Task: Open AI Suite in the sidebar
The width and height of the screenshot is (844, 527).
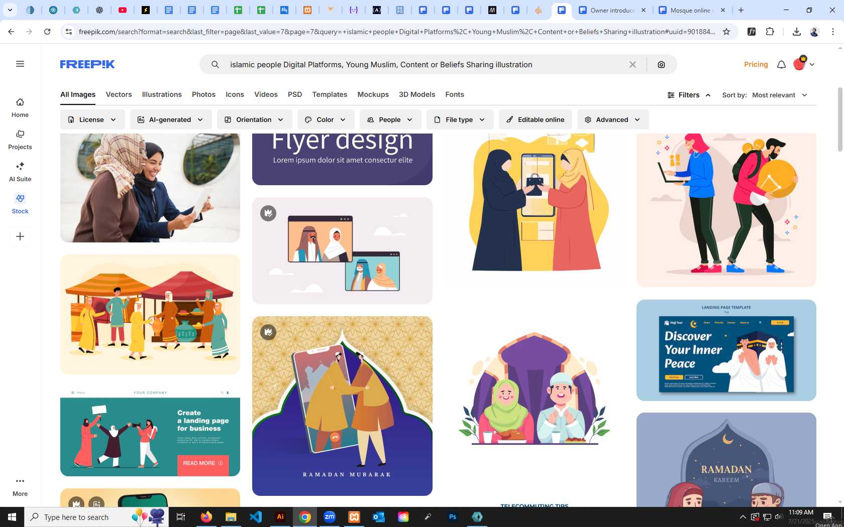Action: 20,172
